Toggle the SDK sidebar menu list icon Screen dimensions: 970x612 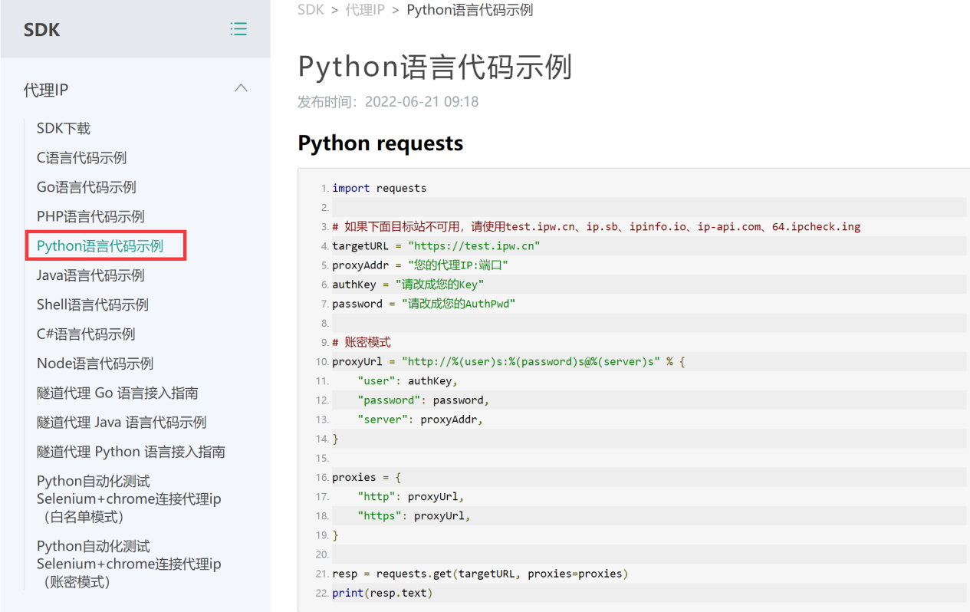point(238,29)
